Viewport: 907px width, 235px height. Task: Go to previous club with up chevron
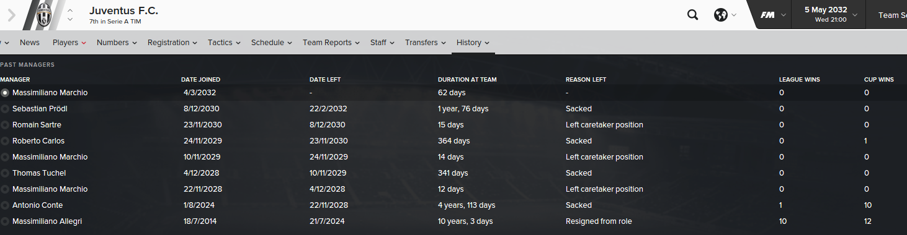click(70, 11)
